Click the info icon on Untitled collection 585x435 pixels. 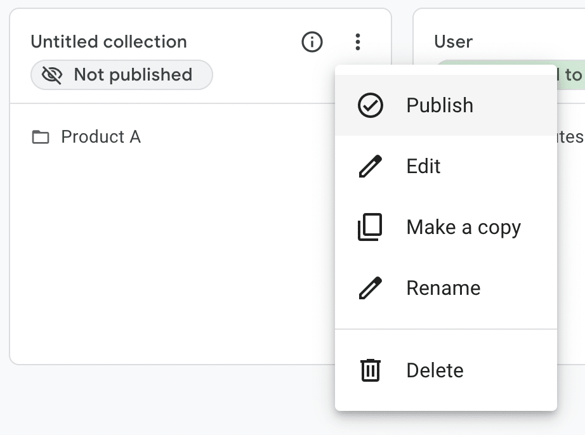pos(312,42)
